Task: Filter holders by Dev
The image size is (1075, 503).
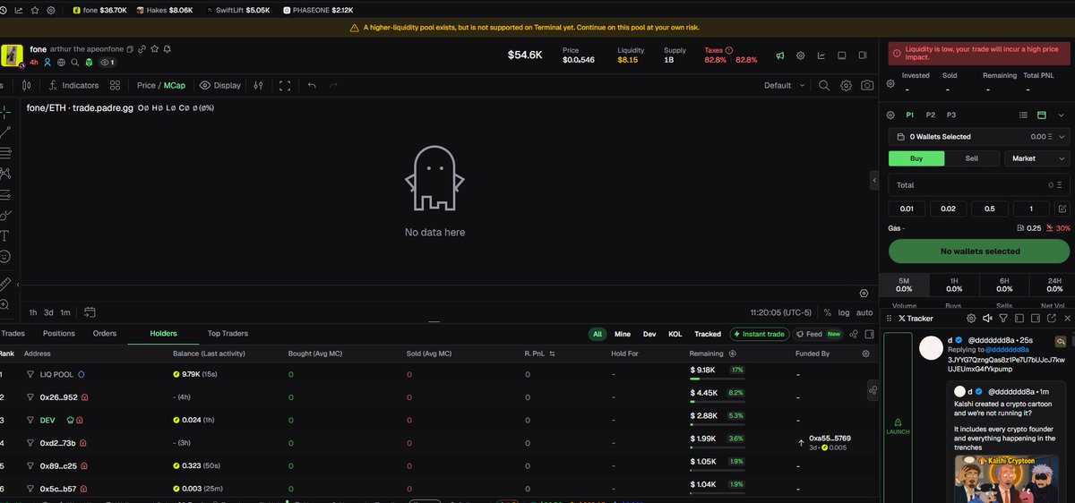Action: coord(649,334)
